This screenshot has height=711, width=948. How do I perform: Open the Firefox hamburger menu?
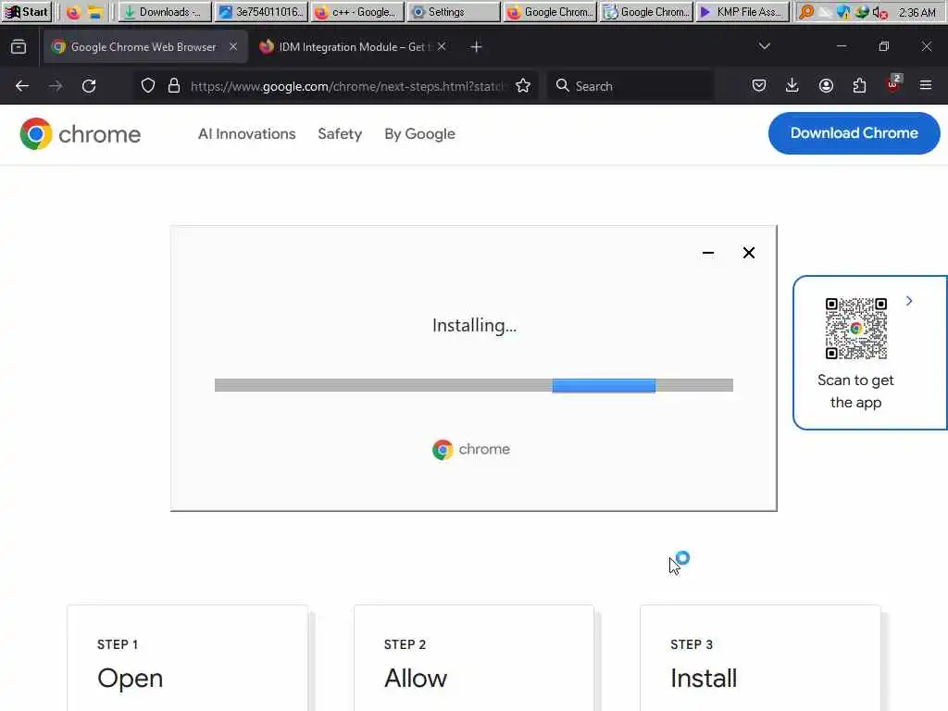pos(926,86)
